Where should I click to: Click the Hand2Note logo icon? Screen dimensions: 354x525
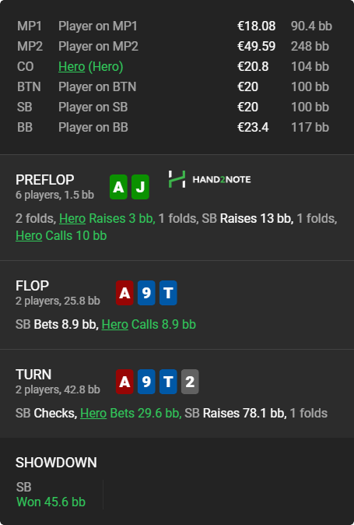177,179
